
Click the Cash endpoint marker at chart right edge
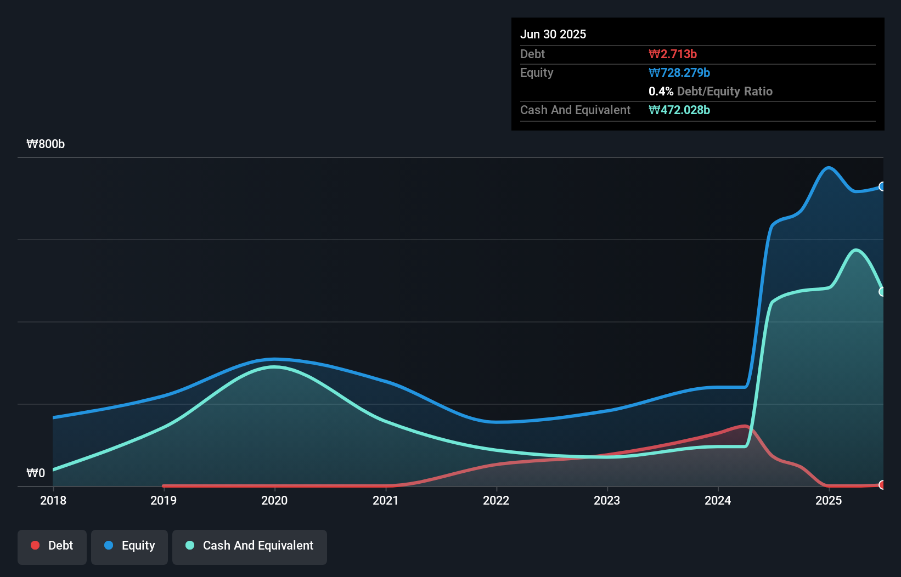[883, 291]
